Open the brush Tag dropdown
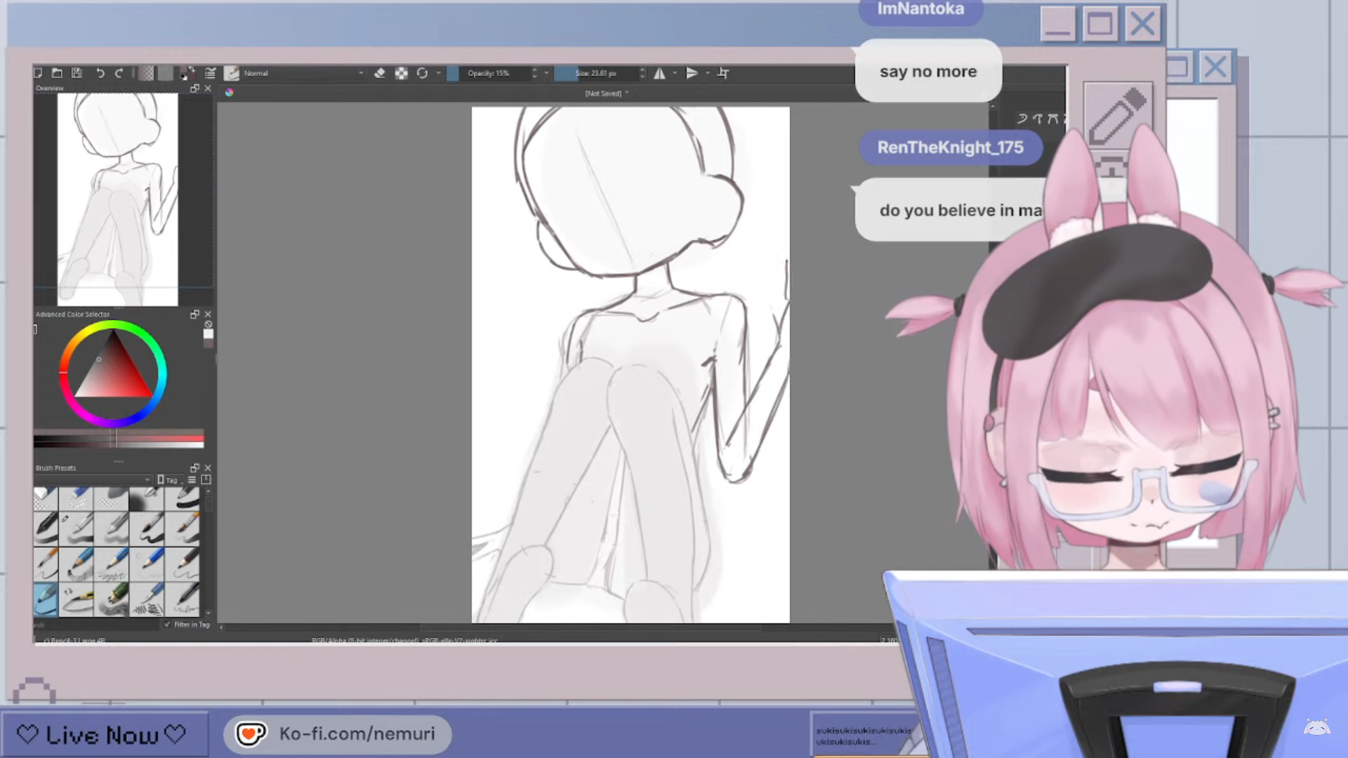This screenshot has height=758, width=1348. point(168,480)
